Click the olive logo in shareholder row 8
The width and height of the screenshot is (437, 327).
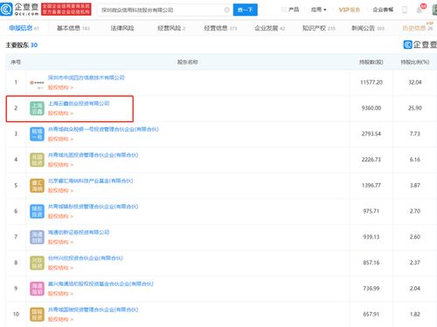37,262
